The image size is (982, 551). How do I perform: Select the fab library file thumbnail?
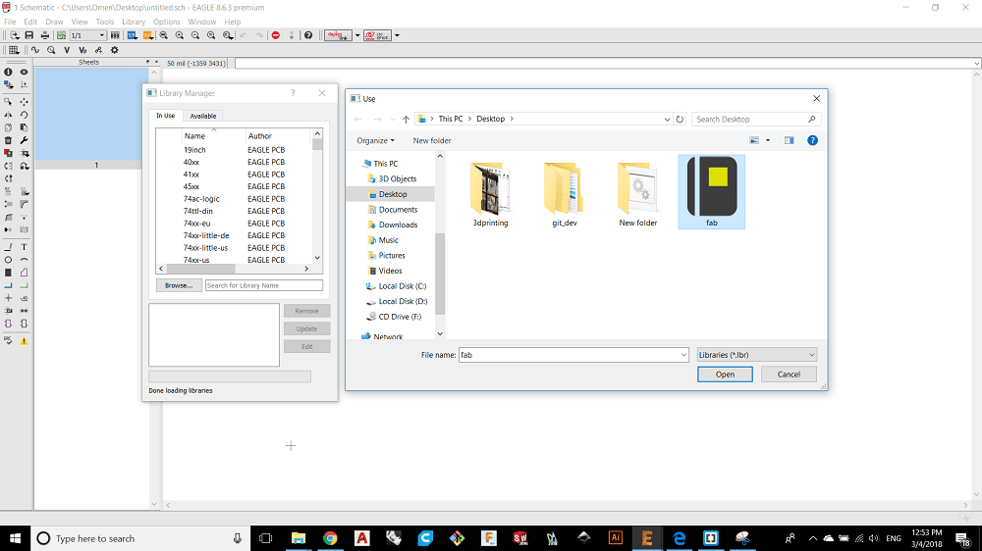click(711, 191)
